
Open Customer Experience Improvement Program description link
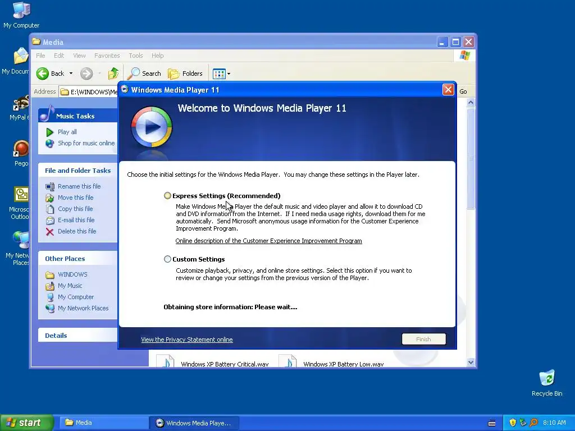pos(268,241)
